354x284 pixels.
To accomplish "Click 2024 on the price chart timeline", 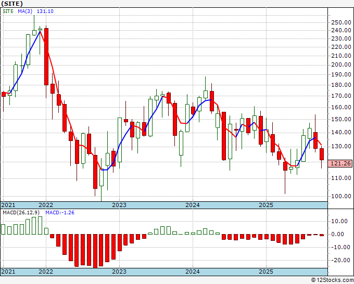I will [193, 205].
